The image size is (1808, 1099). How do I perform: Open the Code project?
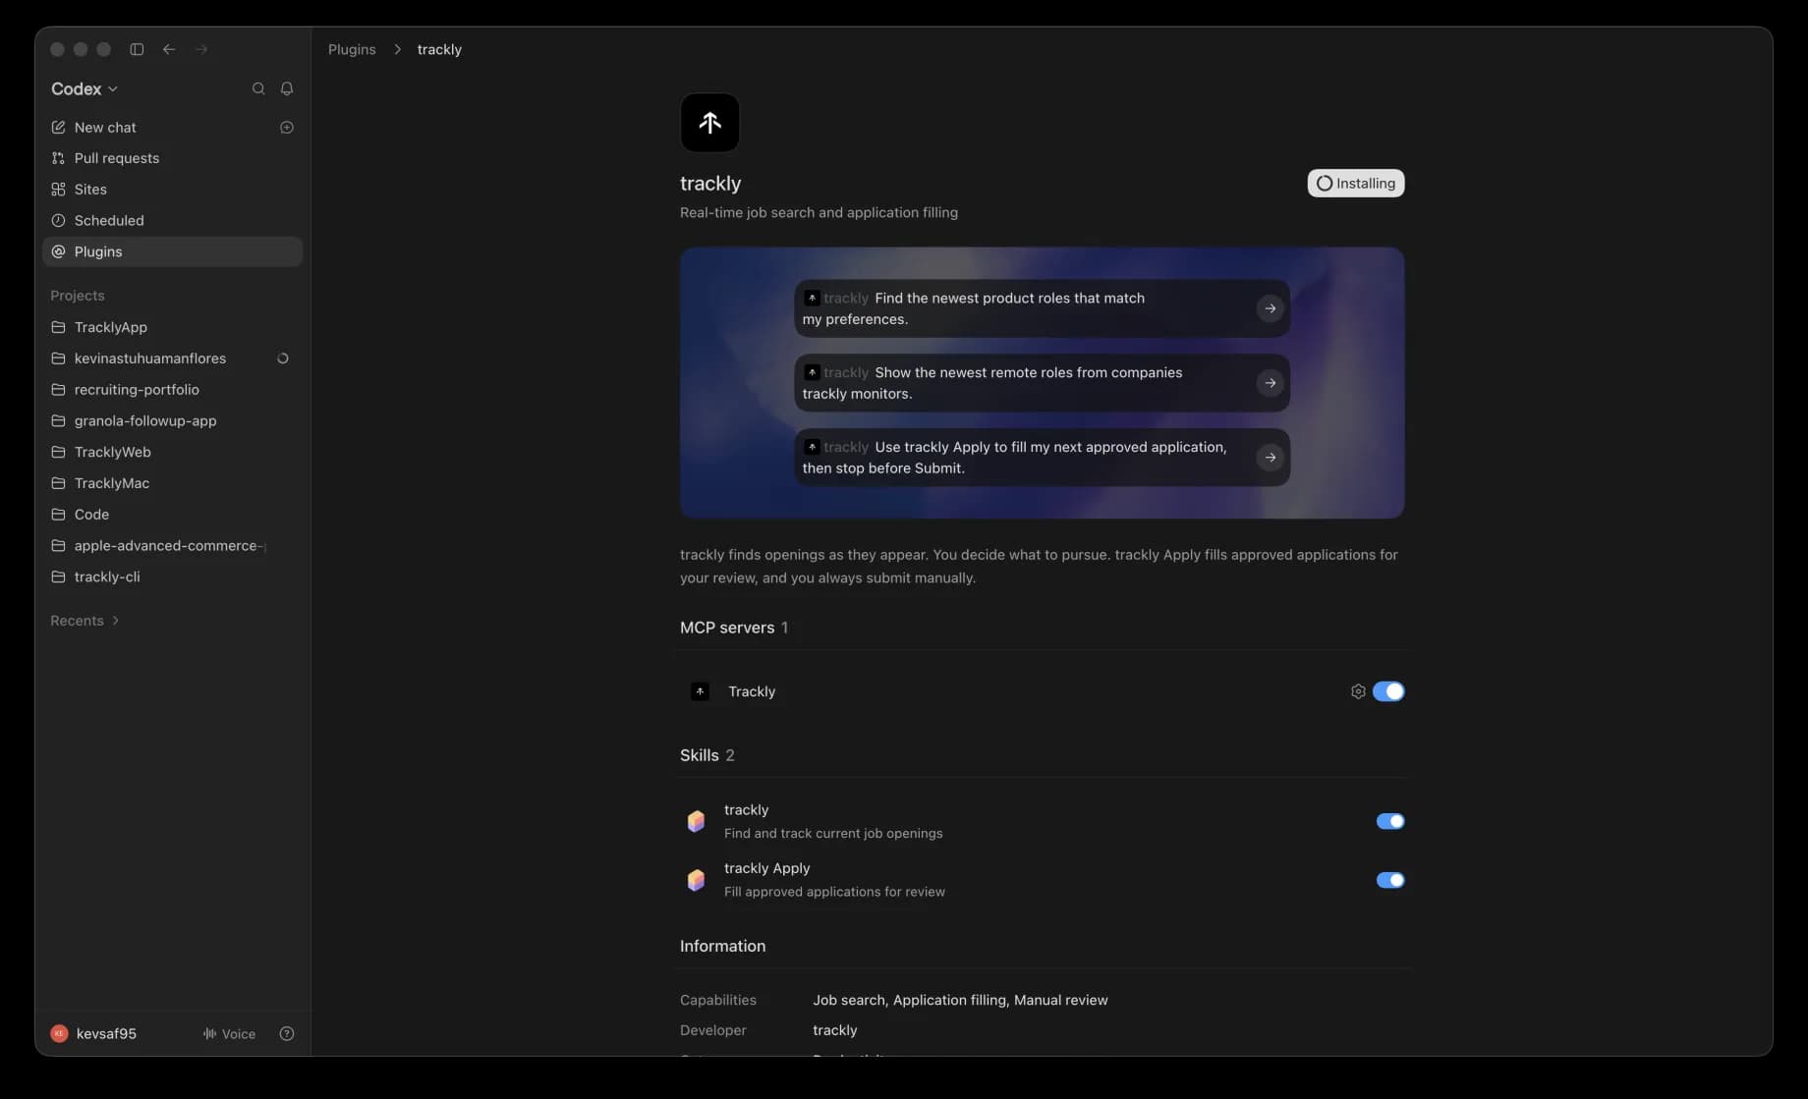point(173,515)
